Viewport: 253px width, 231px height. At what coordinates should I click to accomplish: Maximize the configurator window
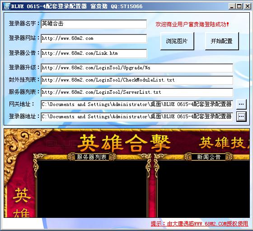(x=239, y=6)
